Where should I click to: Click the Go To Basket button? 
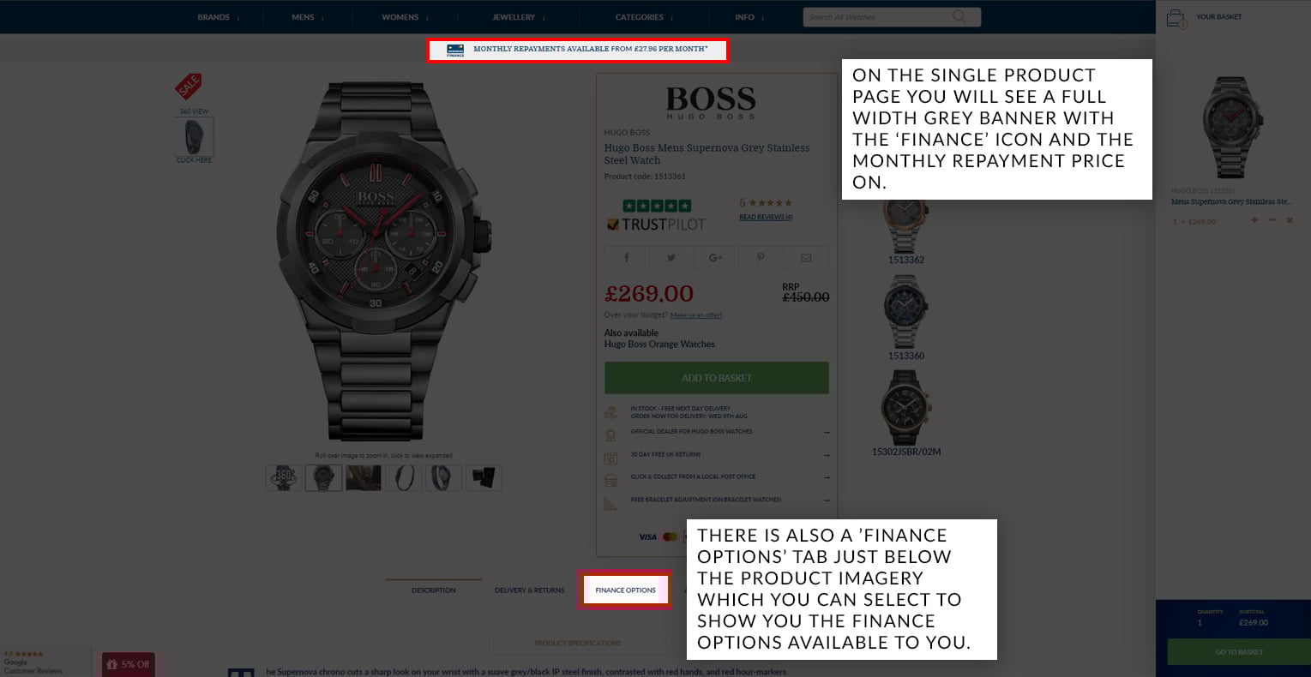coord(1239,652)
